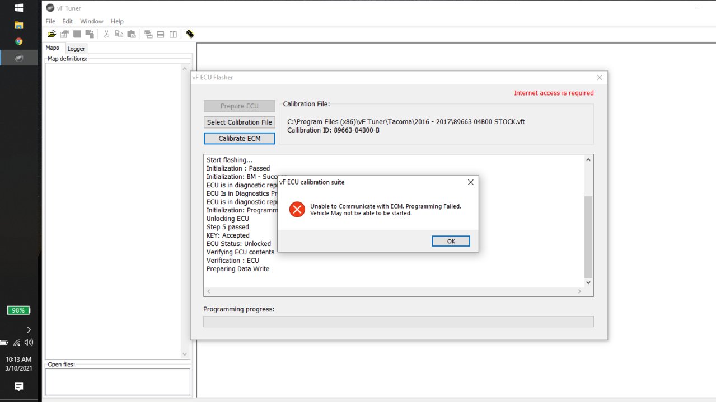This screenshot has width=716, height=402.
Task: Launch Google Chrome from the taskbar
Action: [x=18, y=41]
